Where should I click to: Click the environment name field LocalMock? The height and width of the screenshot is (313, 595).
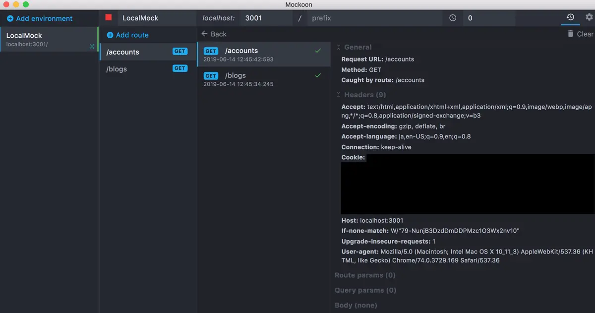click(x=156, y=18)
